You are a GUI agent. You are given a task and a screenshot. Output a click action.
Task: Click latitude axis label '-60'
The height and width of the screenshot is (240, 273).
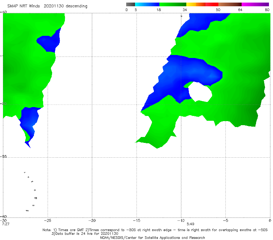point(3,217)
